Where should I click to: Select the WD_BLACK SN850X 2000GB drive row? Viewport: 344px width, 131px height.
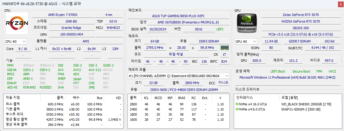point(287,104)
